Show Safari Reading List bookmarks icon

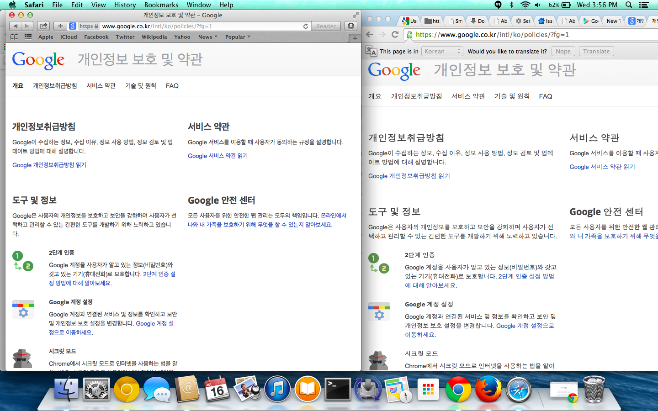(15, 37)
